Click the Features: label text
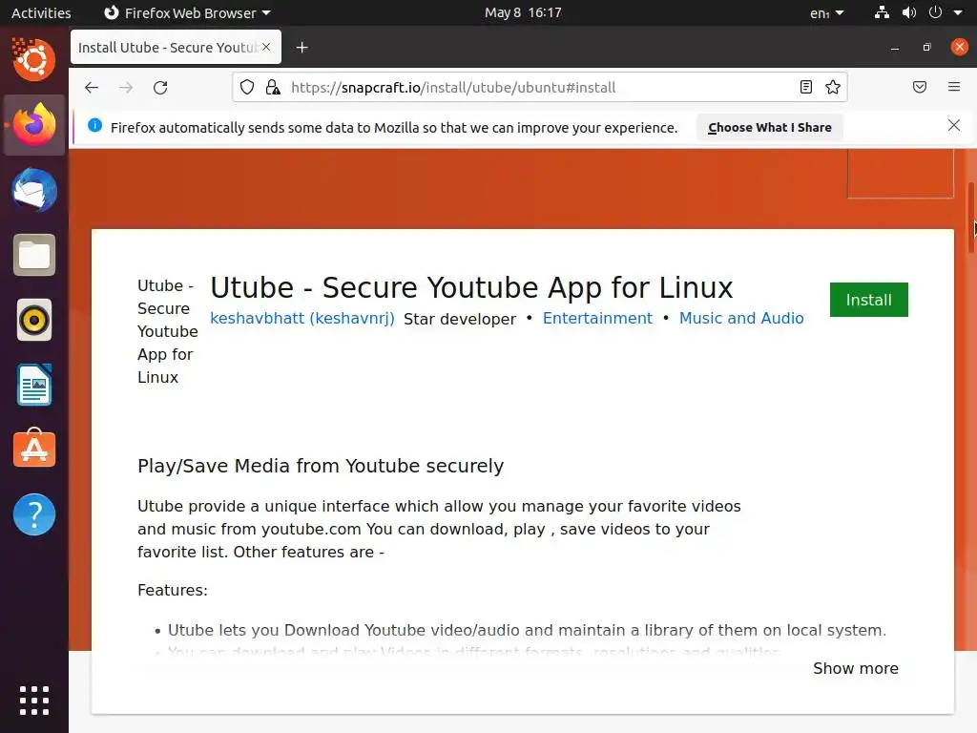 click(173, 590)
